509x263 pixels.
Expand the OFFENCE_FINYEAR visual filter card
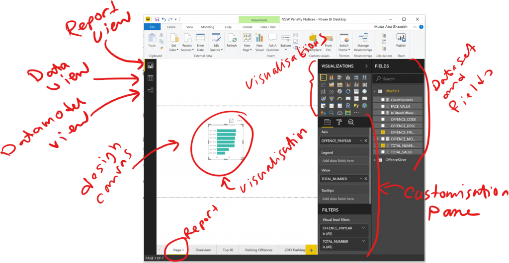click(363, 228)
